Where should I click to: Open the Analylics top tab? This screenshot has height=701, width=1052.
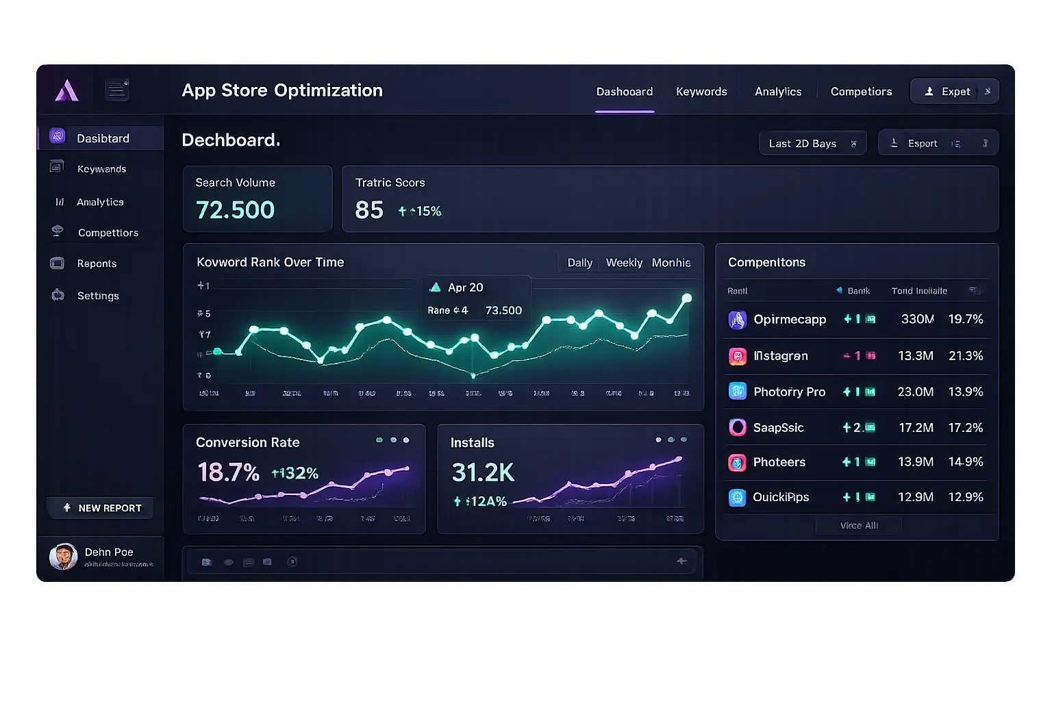778,92
